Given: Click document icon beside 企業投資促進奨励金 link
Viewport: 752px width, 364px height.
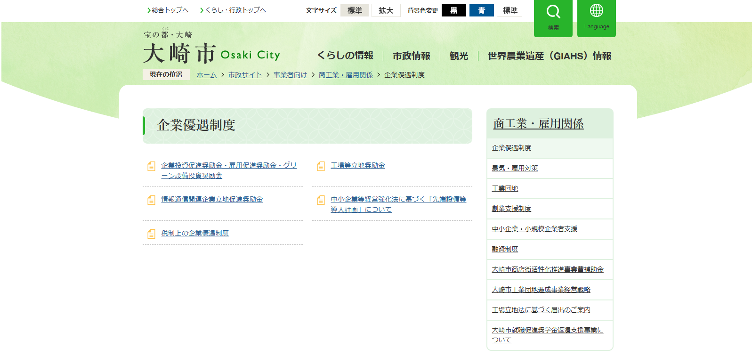Looking at the screenshot, I should point(151,166).
